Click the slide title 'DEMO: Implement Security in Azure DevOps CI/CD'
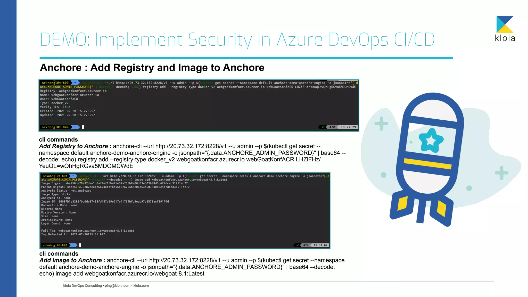528x297 pixels. point(237,40)
